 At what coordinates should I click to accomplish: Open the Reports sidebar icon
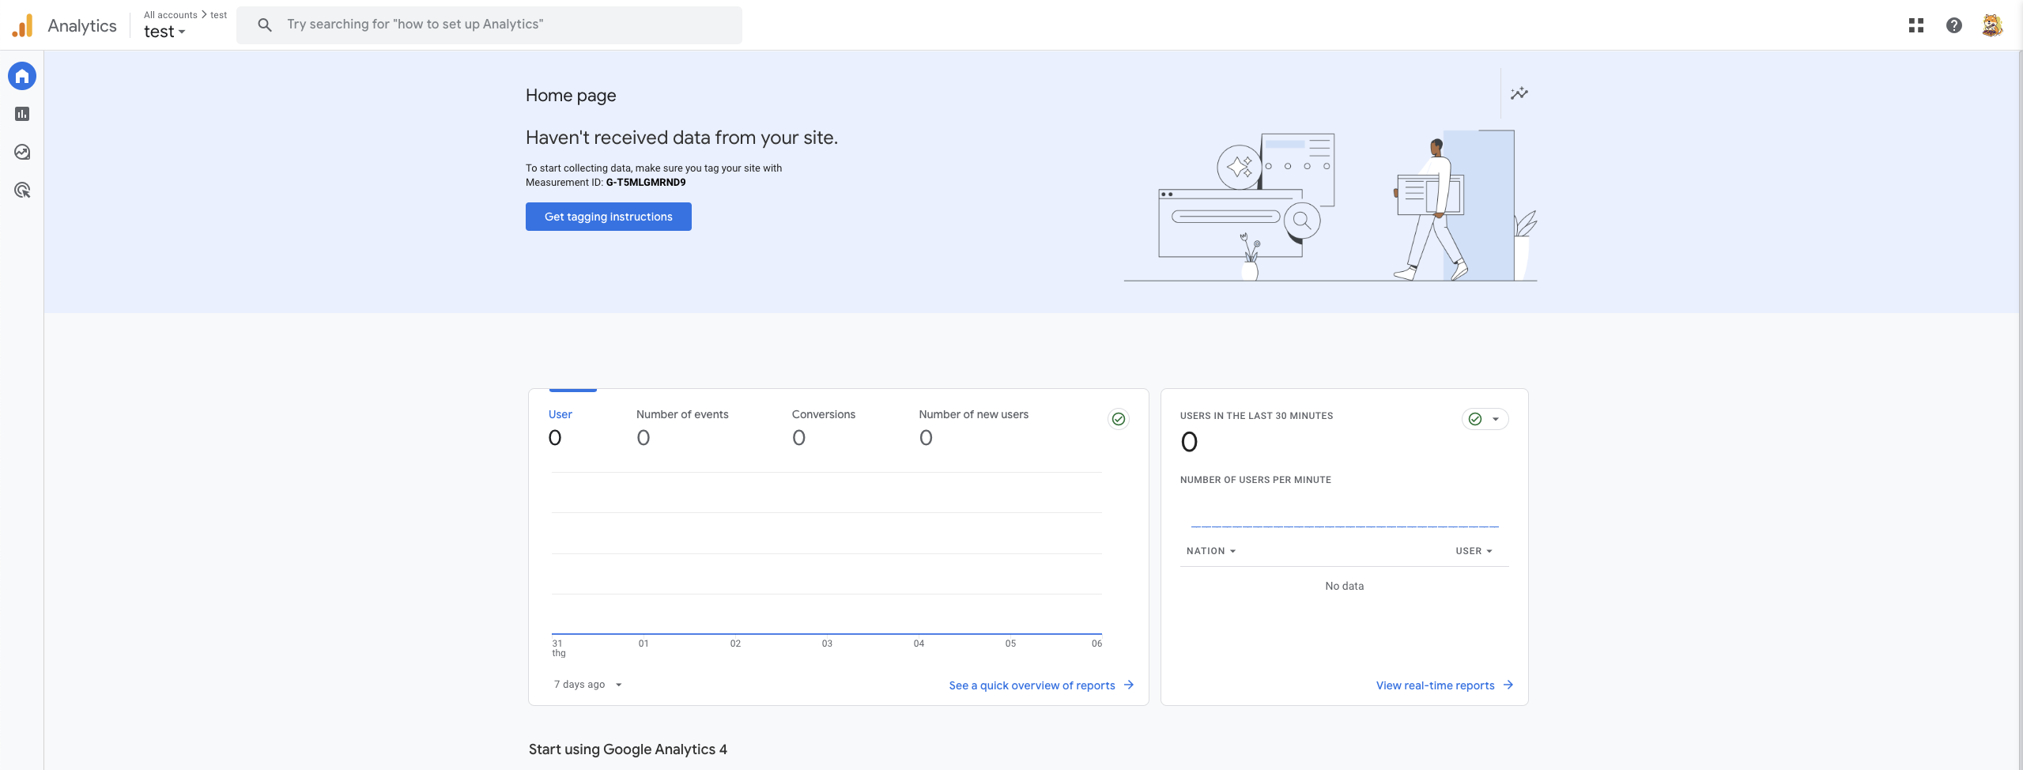pos(22,114)
